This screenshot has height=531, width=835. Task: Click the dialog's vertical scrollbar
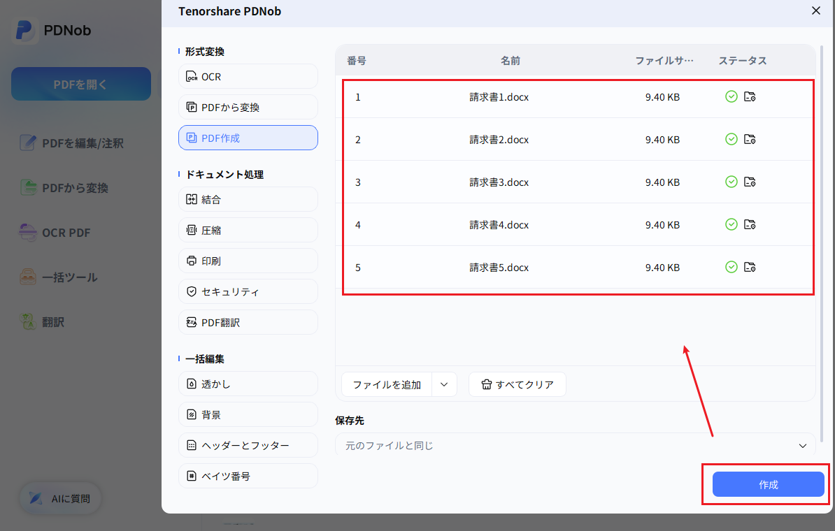click(x=822, y=245)
